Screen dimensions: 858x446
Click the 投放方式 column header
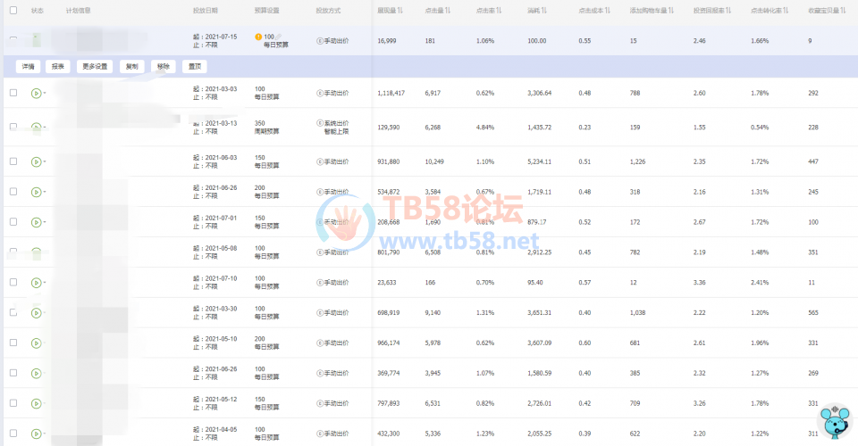pos(328,11)
